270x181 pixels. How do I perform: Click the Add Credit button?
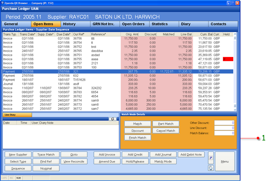click(135, 155)
